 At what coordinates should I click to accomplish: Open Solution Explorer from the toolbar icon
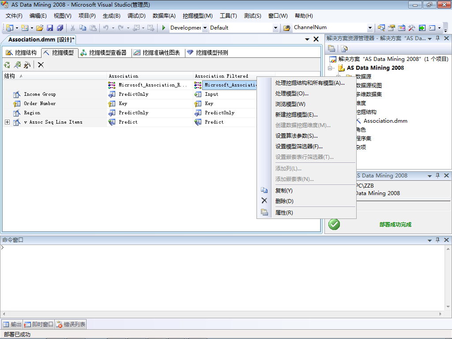tap(381, 28)
